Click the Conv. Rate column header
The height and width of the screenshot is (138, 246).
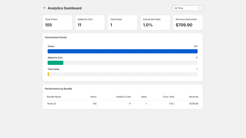point(169,97)
